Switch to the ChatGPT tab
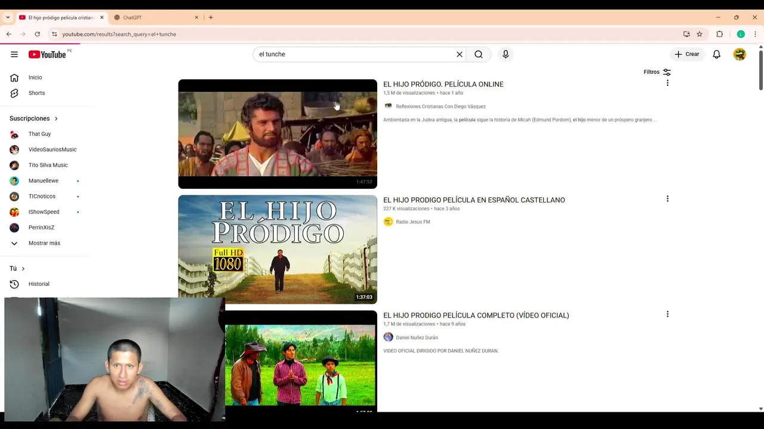764x429 pixels. coord(155,17)
